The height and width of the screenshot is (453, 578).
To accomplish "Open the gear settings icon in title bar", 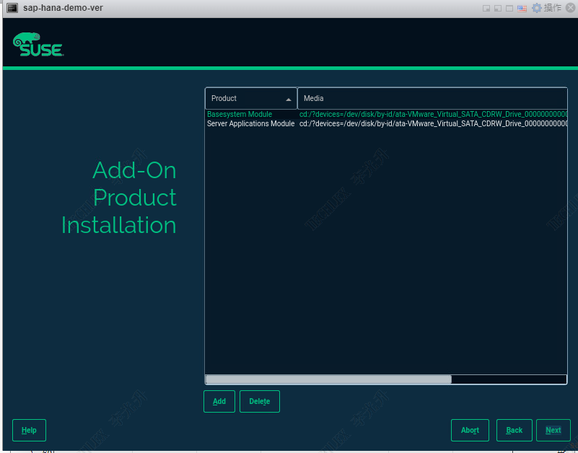I will [x=537, y=8].
